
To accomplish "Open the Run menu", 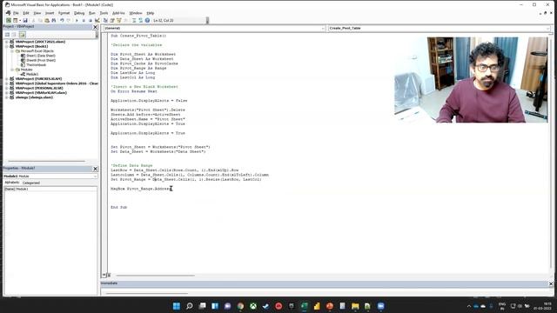I will click(92, 13).
